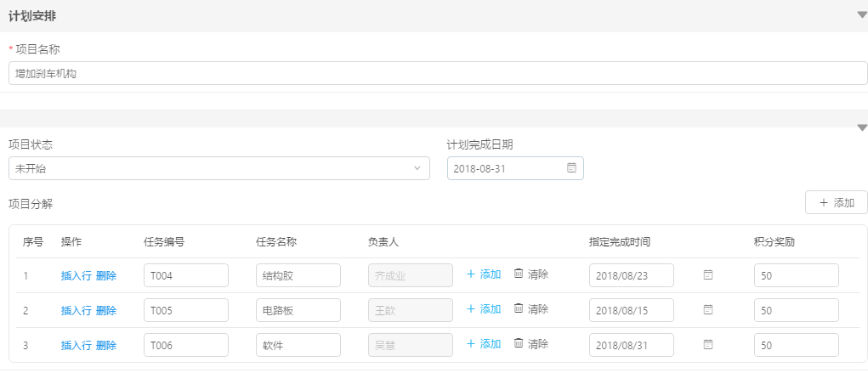Click calendar icon for row 1 completion date
The image size is (868, 373).
tap(708, 274)
